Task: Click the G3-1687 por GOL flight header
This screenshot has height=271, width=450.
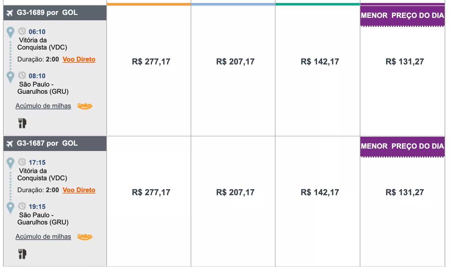Action: pos(55,144)
